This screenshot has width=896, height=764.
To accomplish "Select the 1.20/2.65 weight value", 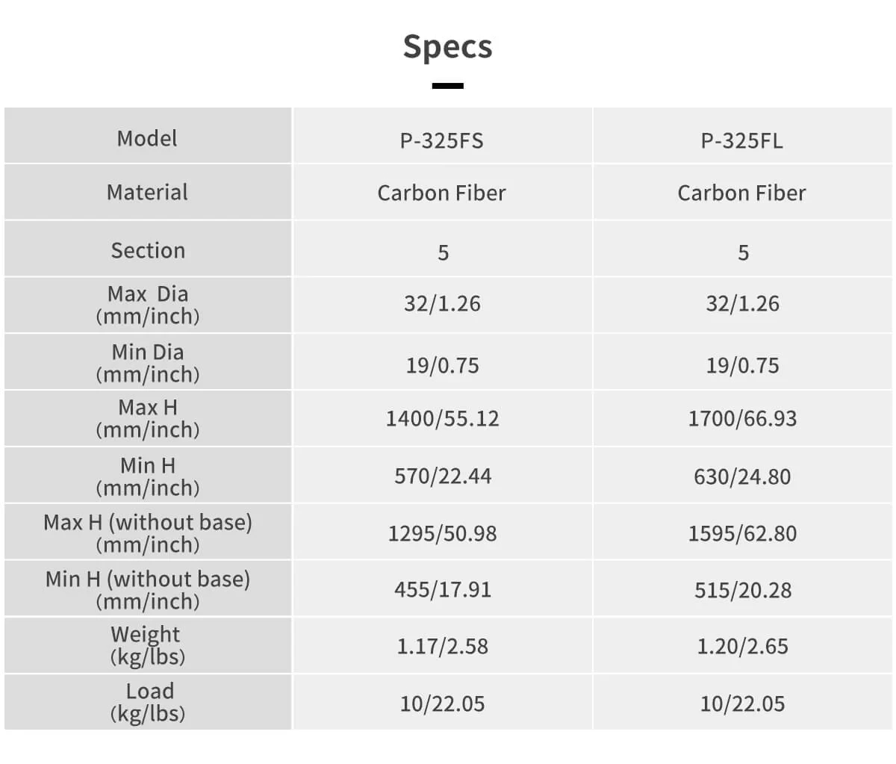I will coord(742,646).
